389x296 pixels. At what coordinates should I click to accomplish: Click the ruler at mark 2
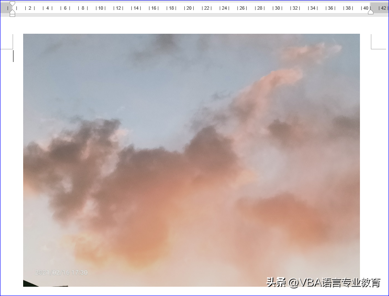(x=30, y=8)
